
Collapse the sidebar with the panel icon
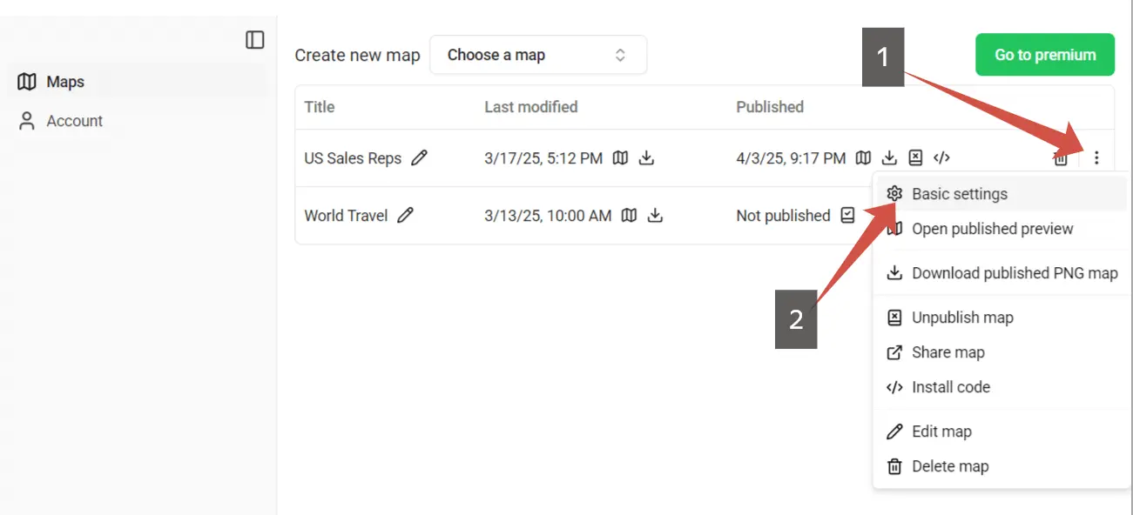pos(254,40)
